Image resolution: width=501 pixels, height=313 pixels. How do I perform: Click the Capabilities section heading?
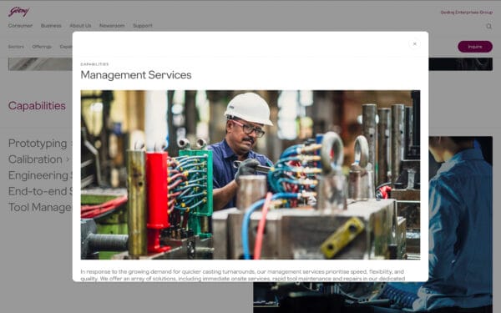point(37,106)
